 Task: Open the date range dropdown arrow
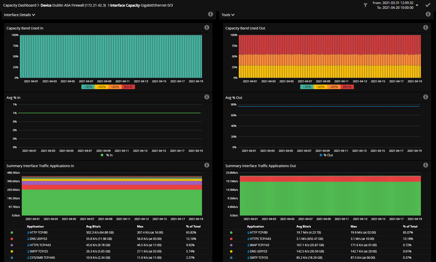pyautogui.click(x=417, y=5)
